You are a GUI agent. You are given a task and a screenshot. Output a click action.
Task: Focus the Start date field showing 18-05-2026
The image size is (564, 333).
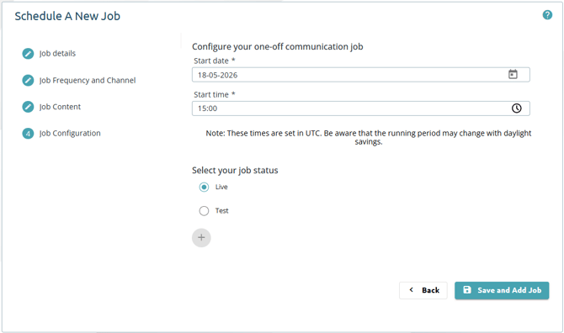(x=361, y=75)
